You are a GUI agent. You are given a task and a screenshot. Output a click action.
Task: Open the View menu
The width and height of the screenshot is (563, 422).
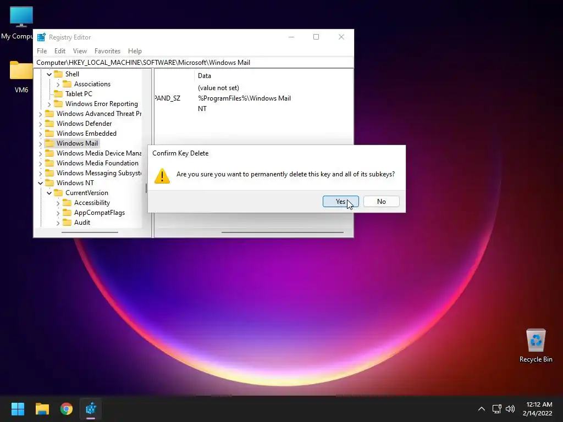click(80, 51)
